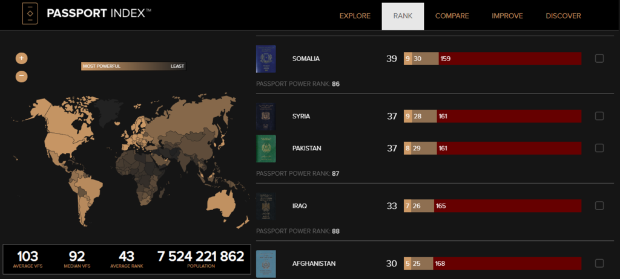Check the Somalia compare checkbox
This screenshot has width=620, height=279.
pyautogui.click(x=599, y=59)
